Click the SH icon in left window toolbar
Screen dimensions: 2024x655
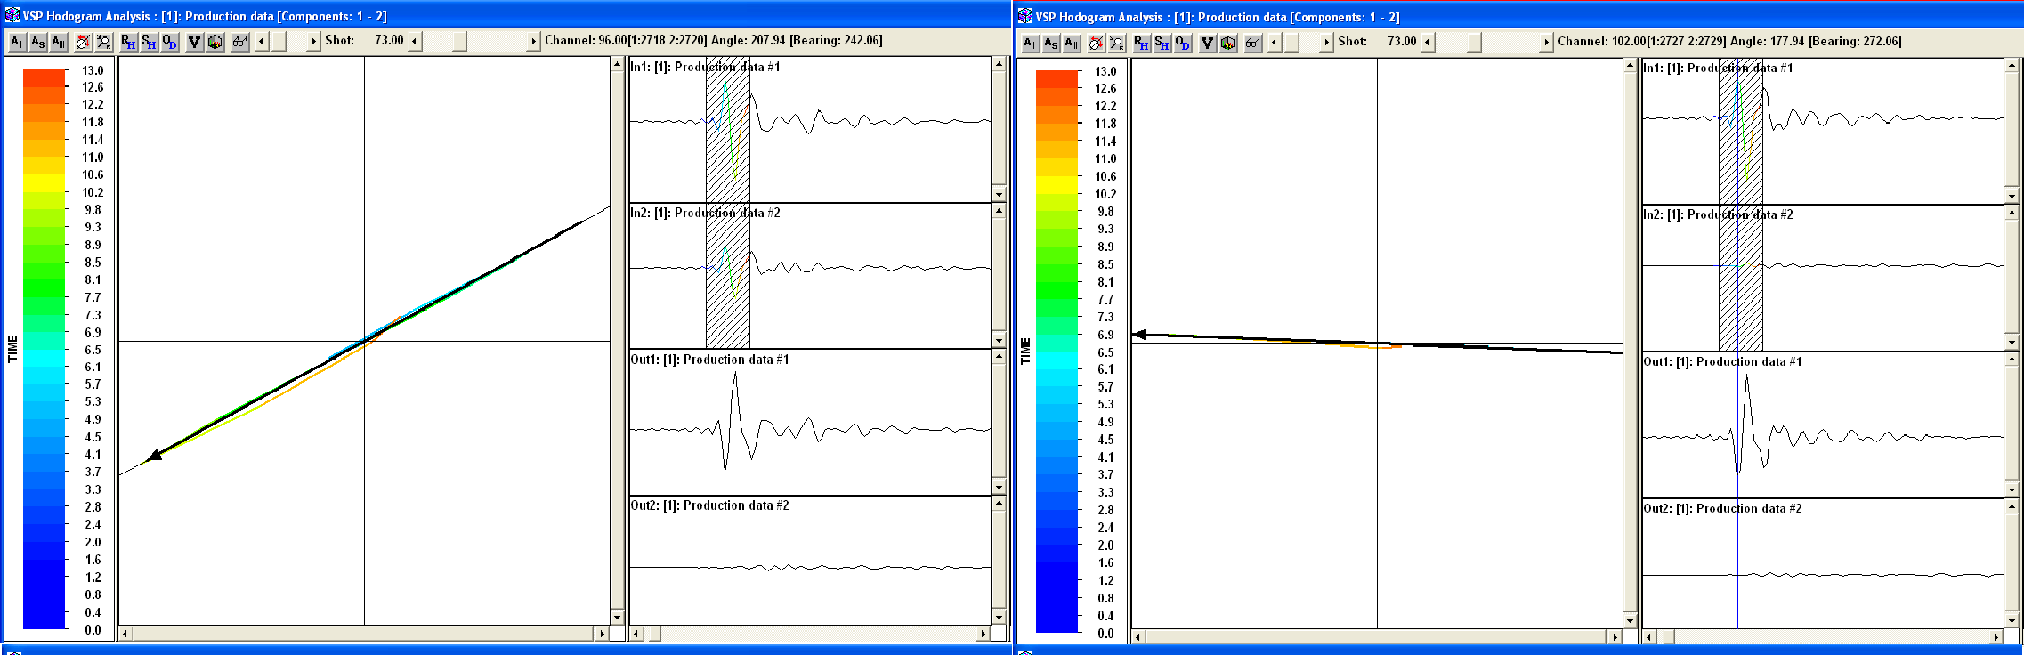tap(149, 42)
